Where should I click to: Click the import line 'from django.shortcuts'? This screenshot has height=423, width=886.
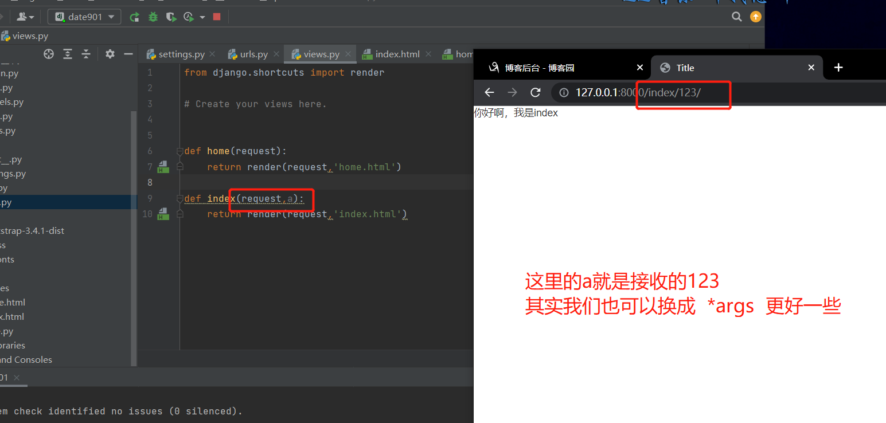pos(284,73)
